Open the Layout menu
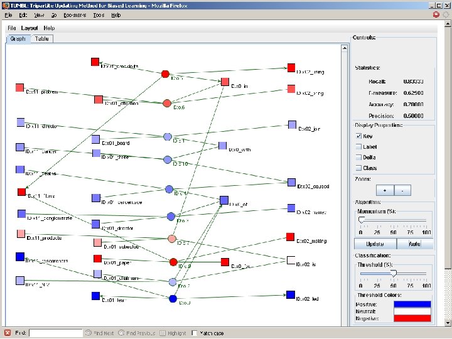The height and width of the screenshot is (339, 452). tap(30, 28)
